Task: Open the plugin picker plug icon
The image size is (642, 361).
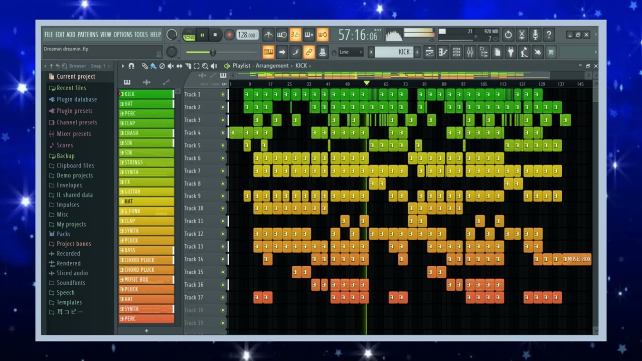Action: pos(511,52)
